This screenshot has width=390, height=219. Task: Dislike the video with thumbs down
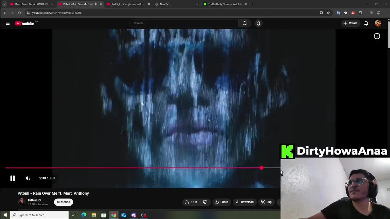[x=205, y=202]
